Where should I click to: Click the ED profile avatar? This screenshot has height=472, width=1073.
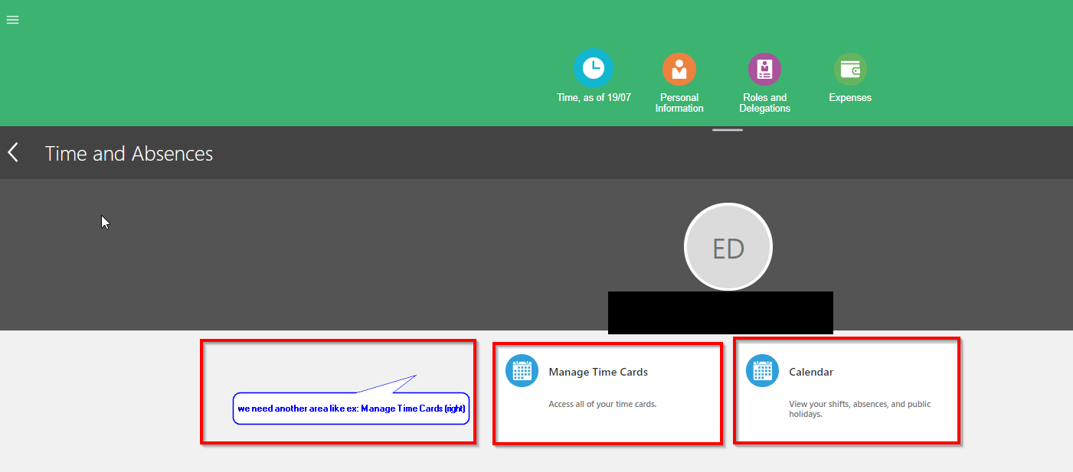tap(728, 247)
